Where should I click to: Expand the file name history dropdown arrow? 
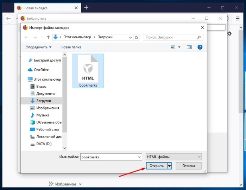(x=139, y=157)
